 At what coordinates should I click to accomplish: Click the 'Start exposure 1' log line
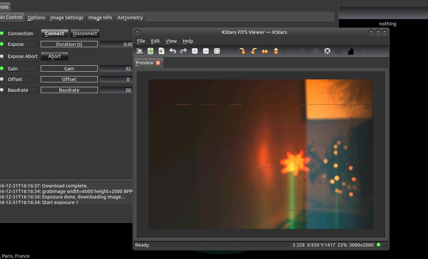(x=39, y=202)
